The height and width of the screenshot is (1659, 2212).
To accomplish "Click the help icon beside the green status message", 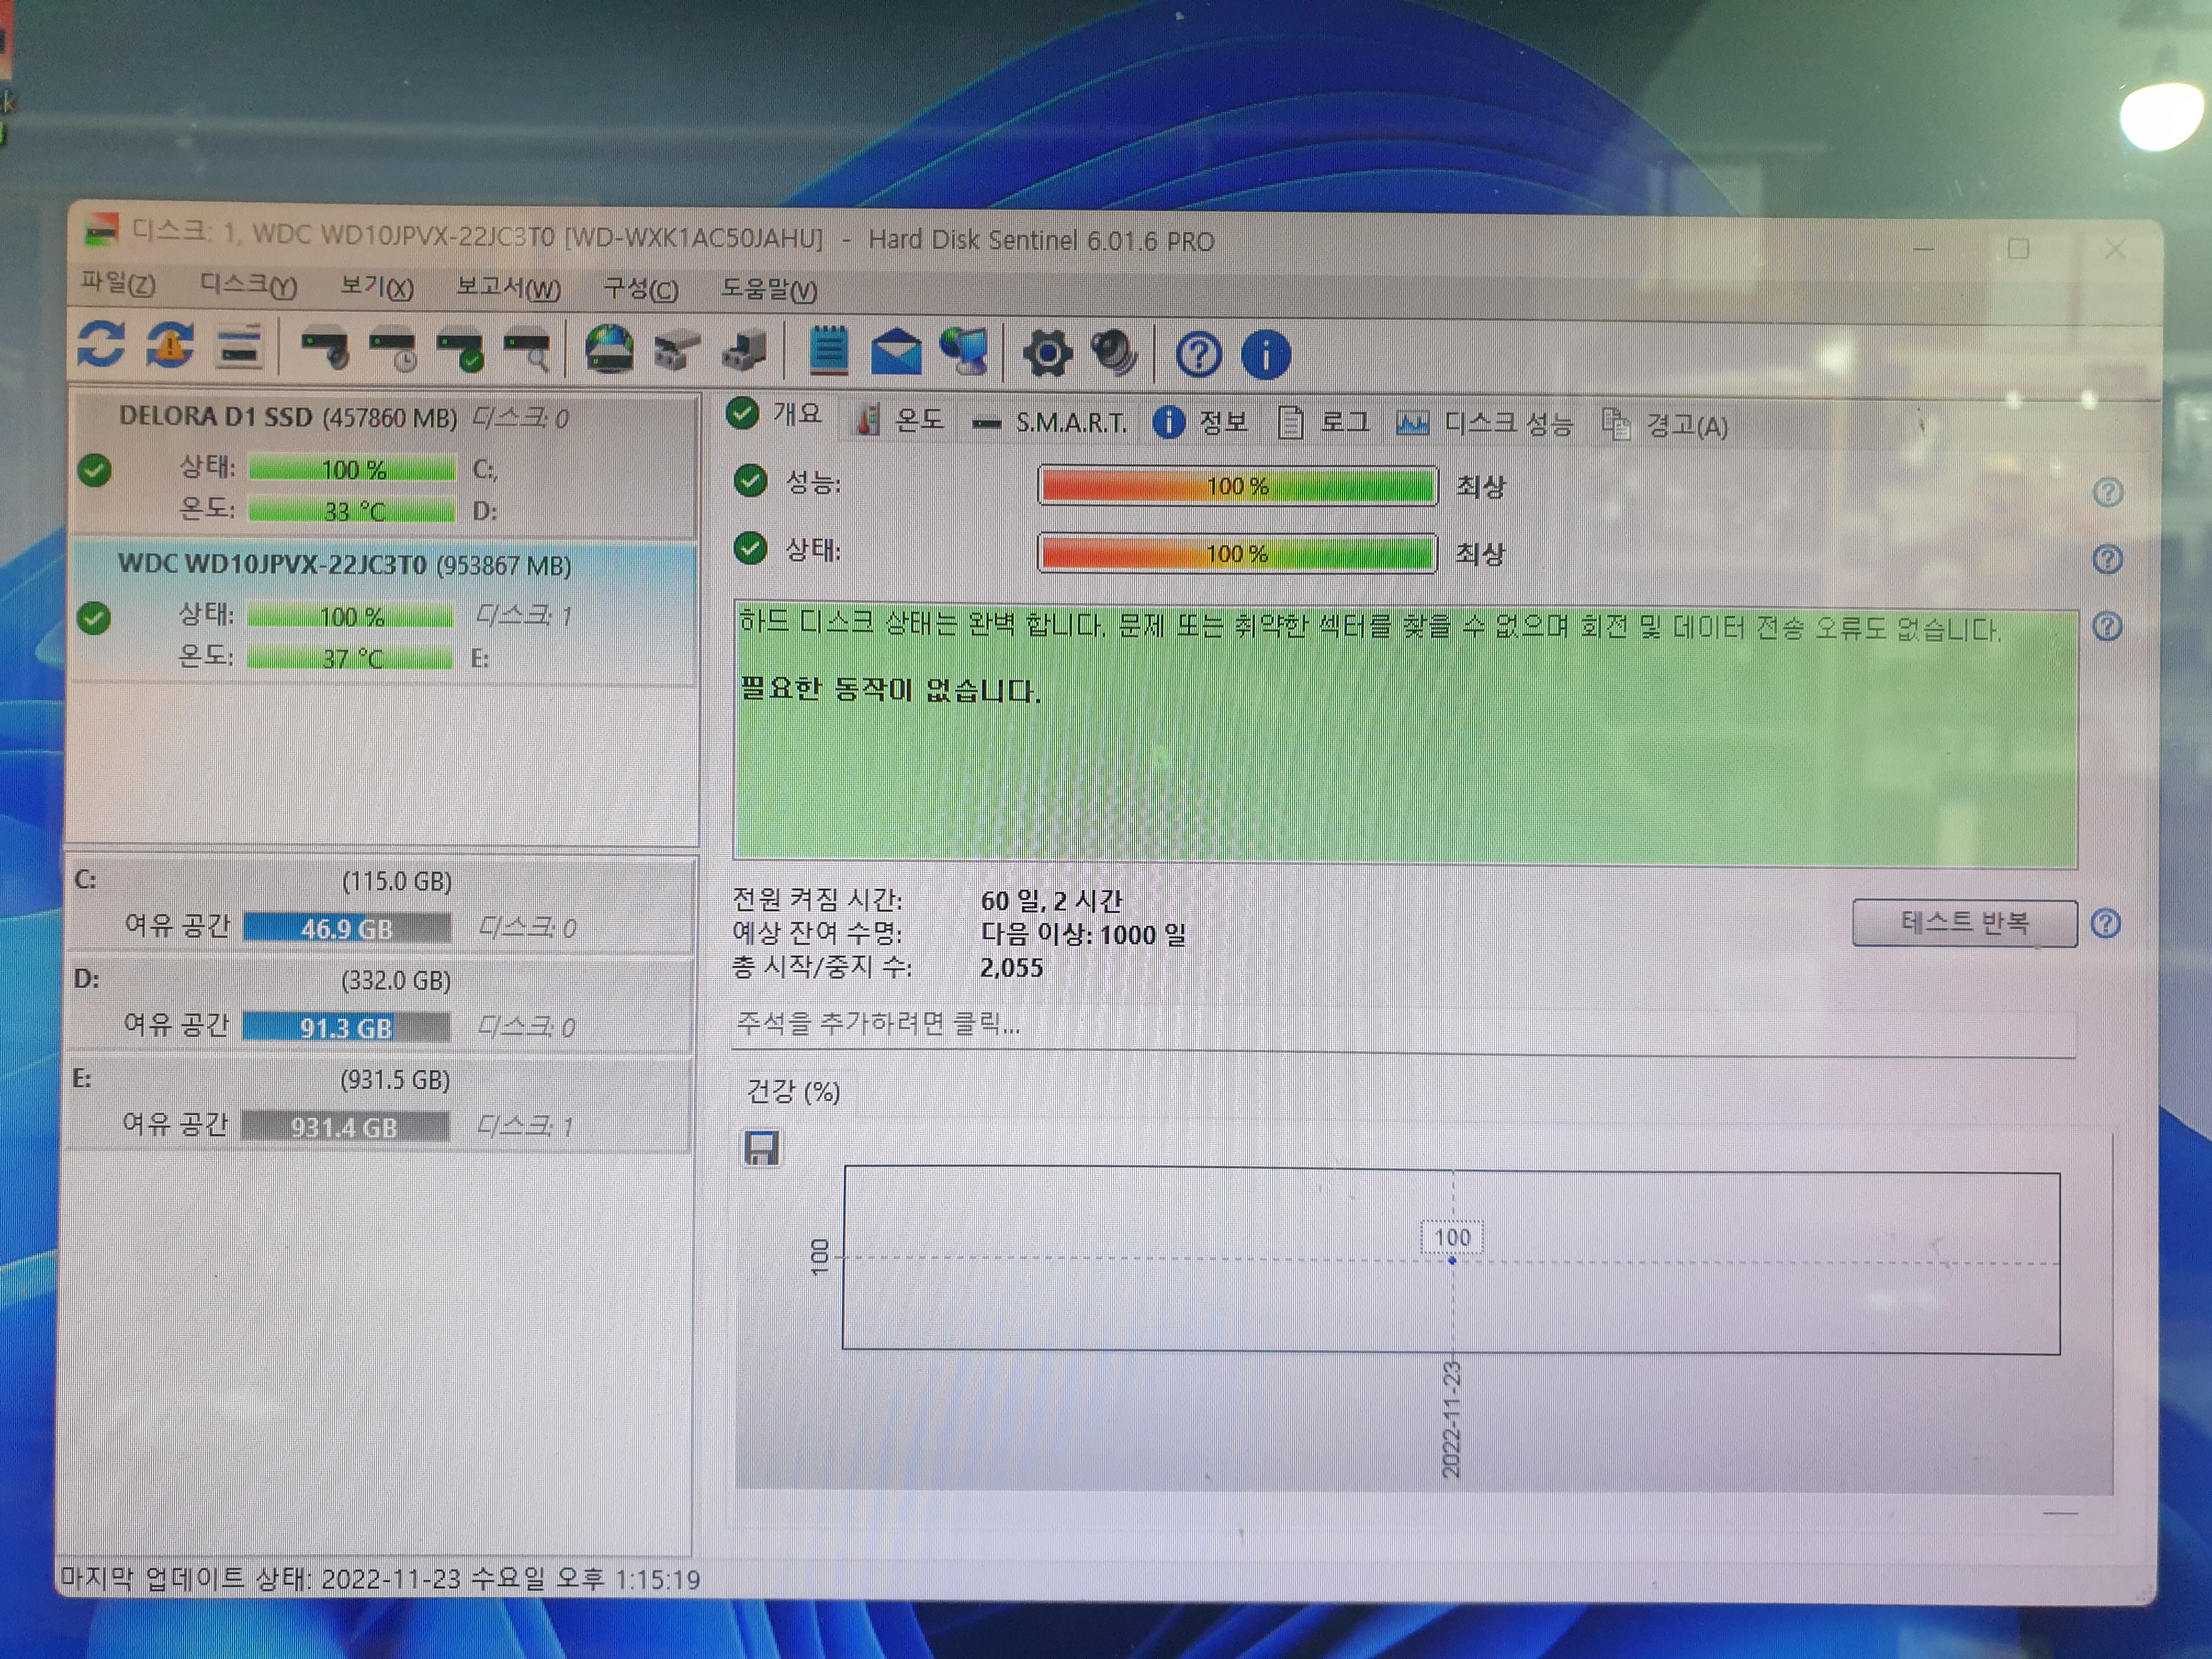I will tap(2107, 627).
